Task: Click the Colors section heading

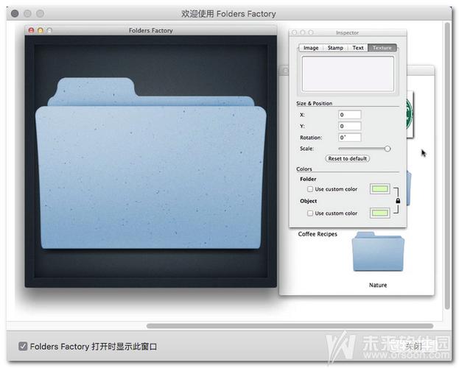Action: click(x=304, y=169)
